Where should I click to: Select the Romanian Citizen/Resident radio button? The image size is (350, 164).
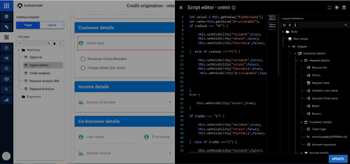tap(82, 59)
